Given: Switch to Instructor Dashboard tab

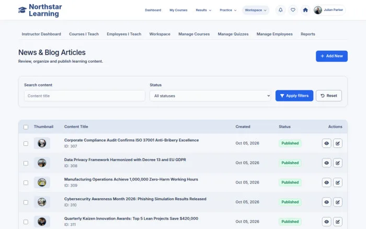Looking at the screenshot, I should click(41, 34).
